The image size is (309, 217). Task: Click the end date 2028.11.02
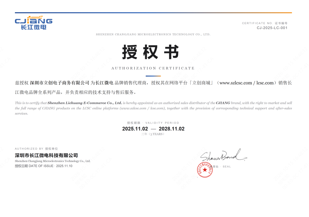pos(172,129)
